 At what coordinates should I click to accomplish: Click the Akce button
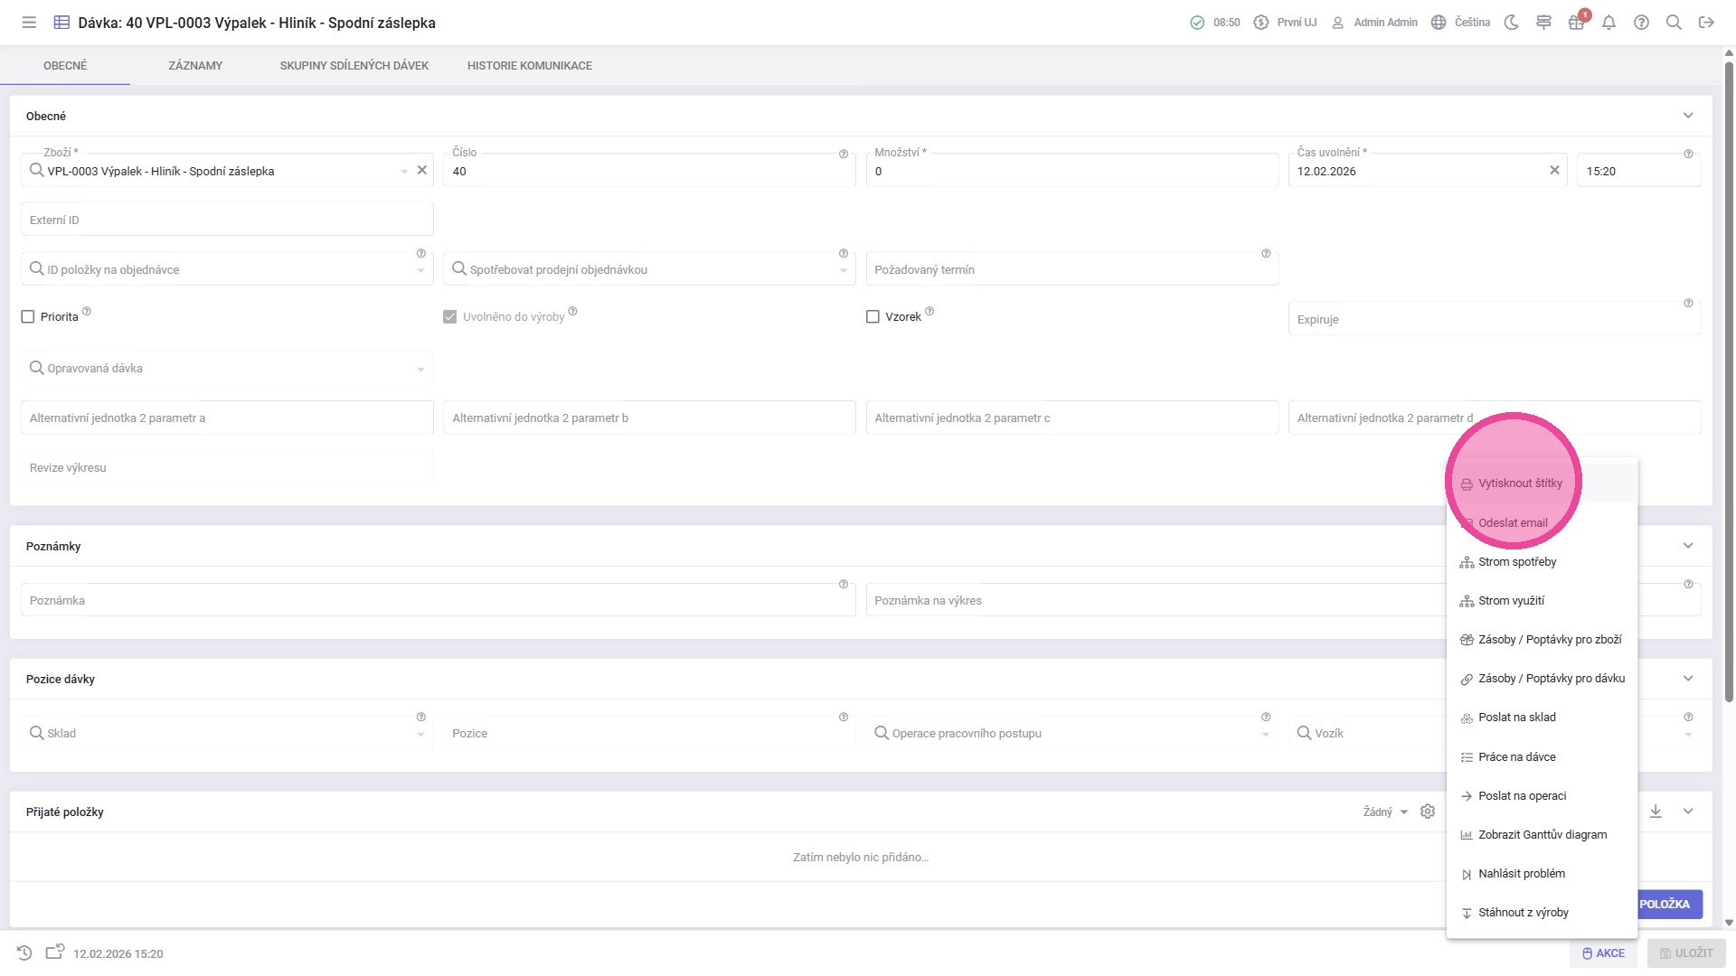1603,953
